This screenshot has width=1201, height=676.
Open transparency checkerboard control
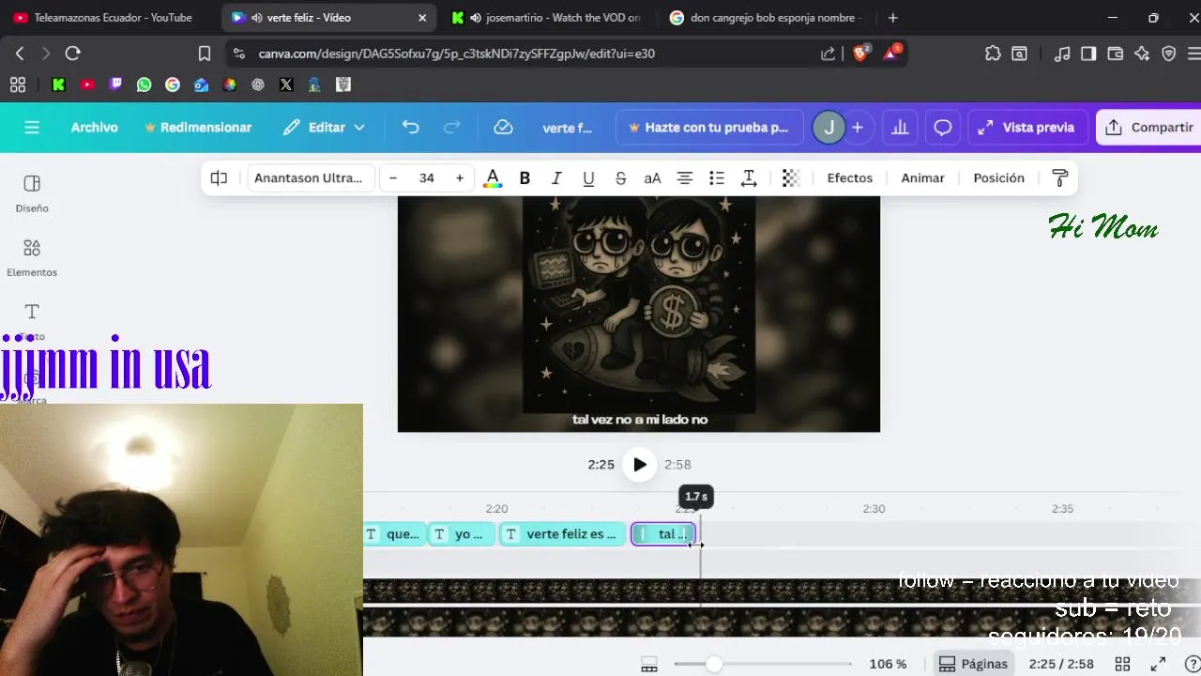(x=791, y=178)
